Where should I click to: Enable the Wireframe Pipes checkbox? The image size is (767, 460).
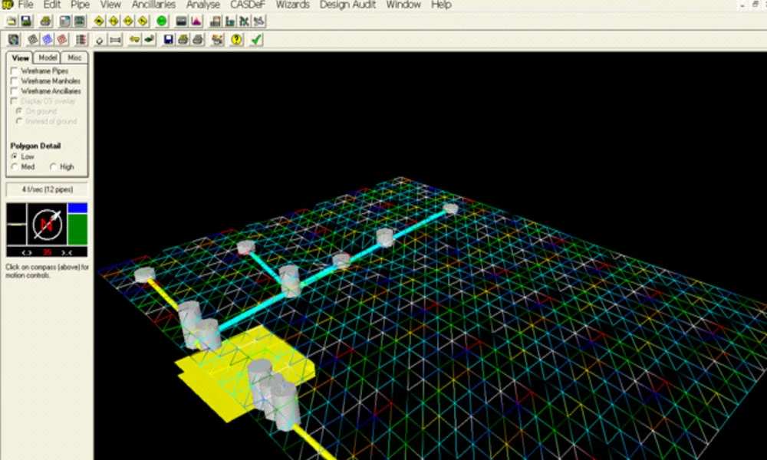15,71
